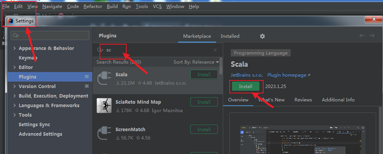Image resolution: width=383 pixels, height=154 pixels.
Task: Click the Programming Language tag
Action: coord(261,53)
